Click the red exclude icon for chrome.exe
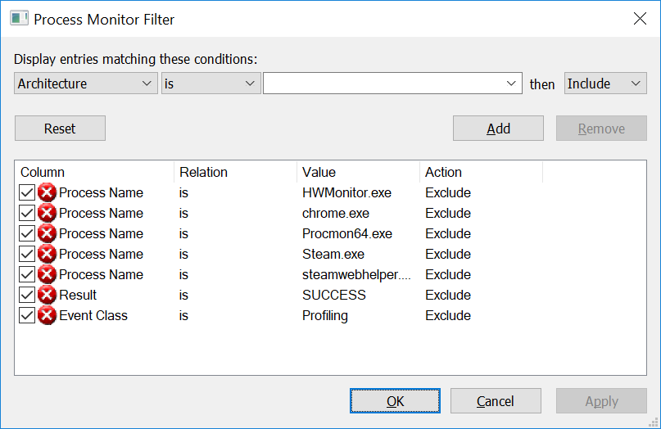Screen dimensions: 661x429 pyautogui.click(x=47, y=214)
